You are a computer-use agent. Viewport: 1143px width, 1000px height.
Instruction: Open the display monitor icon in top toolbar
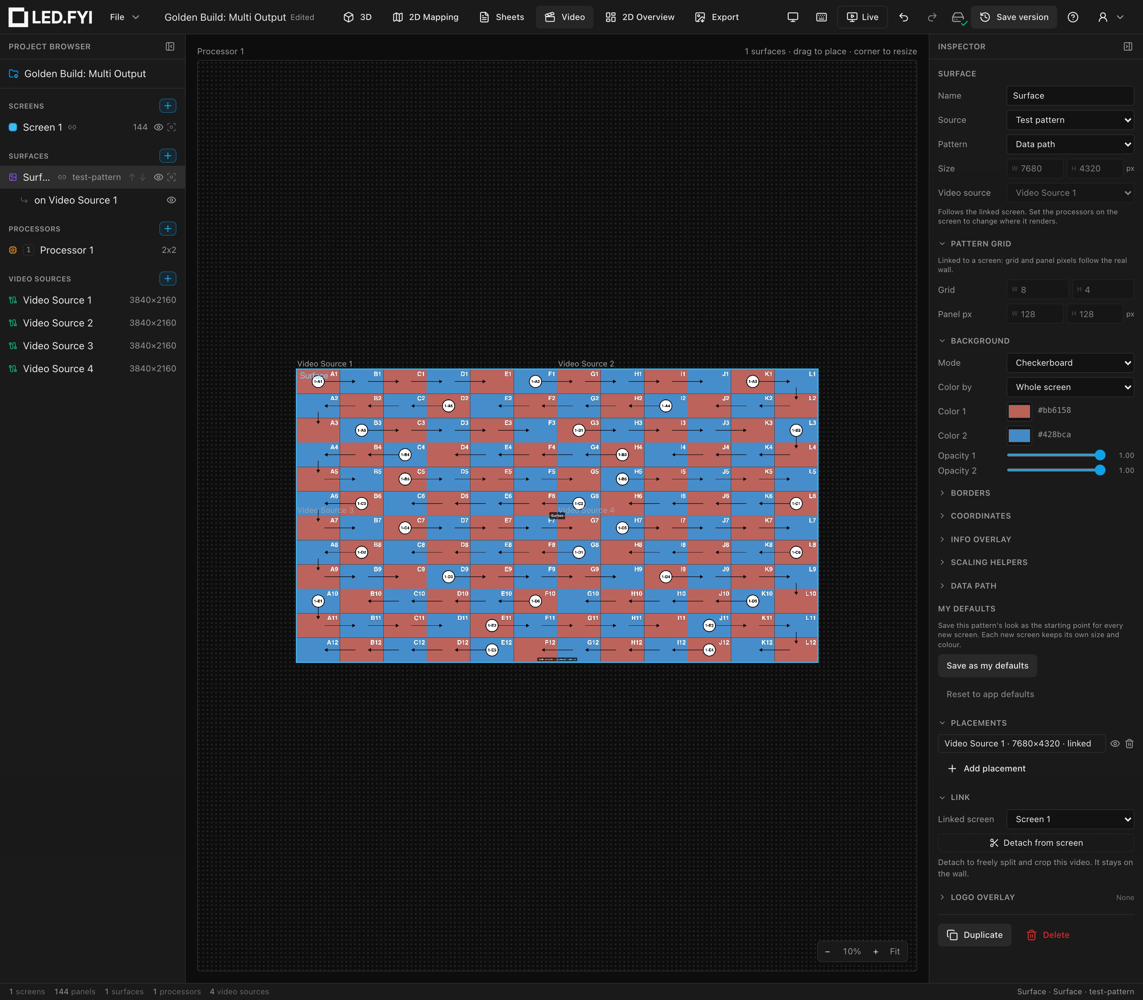793,17
